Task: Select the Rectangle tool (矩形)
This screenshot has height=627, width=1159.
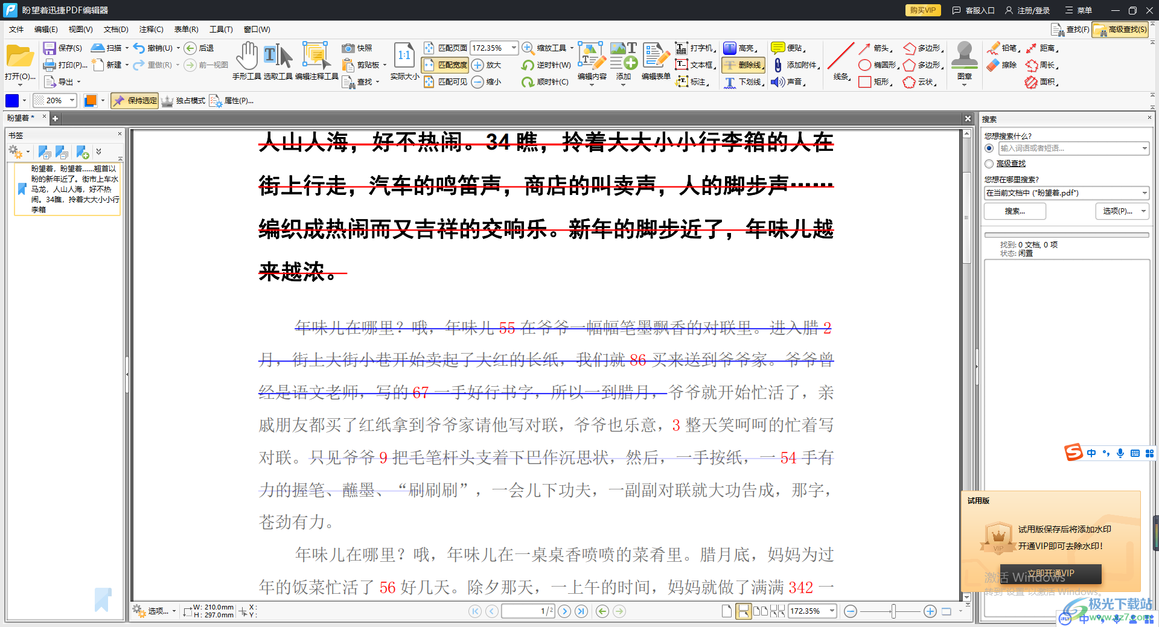Action: tap(875, 81)
